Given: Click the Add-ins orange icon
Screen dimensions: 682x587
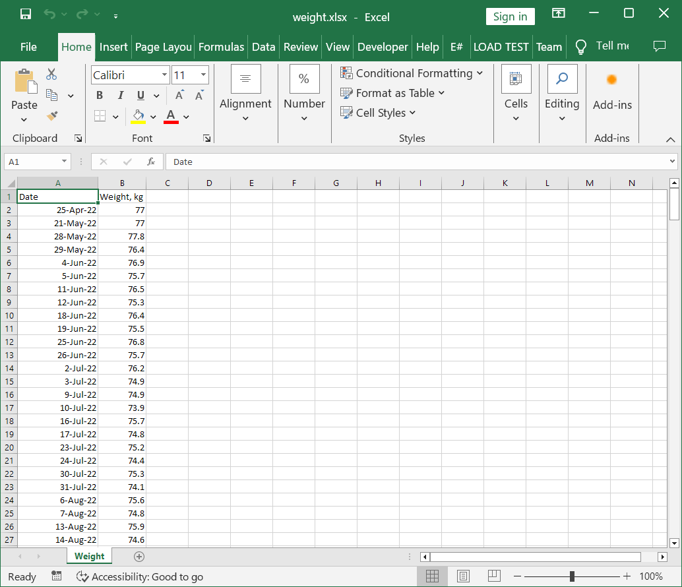Looking at the screenshot, I should click(x=612, y=80).
